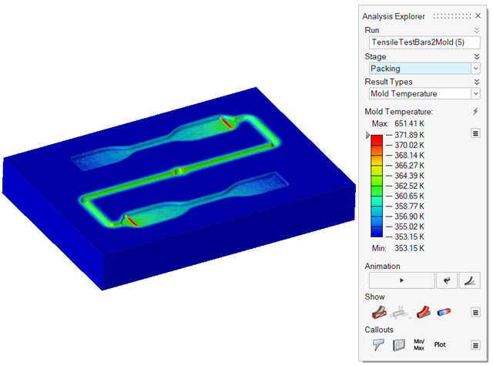The image size is (493, 366).
Task: Click the Plot callout button
Action: [x=440, y=344]
